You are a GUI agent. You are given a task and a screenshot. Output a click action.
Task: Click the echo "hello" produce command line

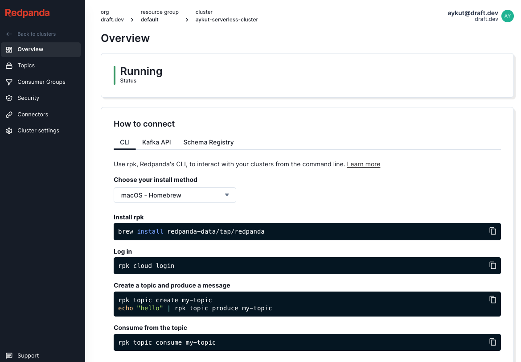pyautogui.click(x=195, y=308)
